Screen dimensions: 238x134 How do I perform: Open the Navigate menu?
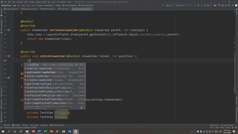(x=20, y=2)
